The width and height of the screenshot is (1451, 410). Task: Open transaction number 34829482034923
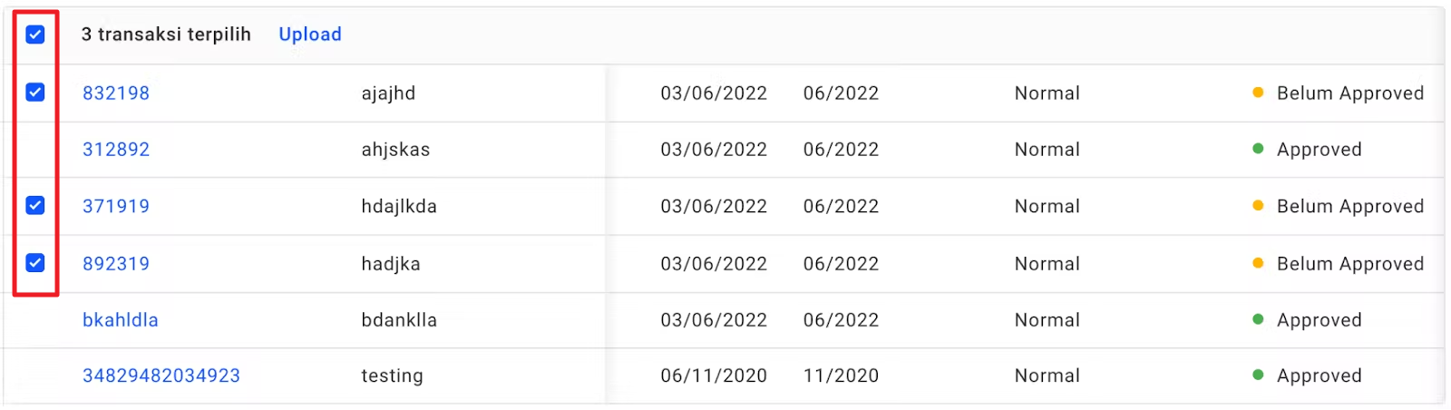(161, 376)
